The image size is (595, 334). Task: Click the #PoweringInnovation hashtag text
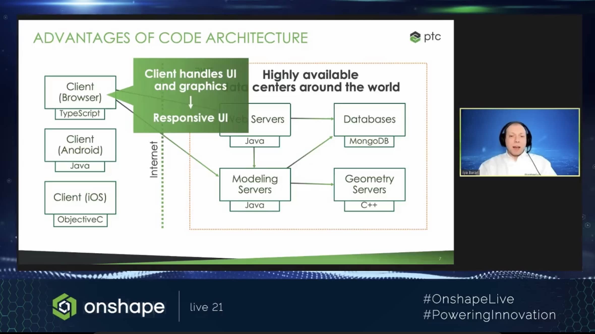[489, 315]
